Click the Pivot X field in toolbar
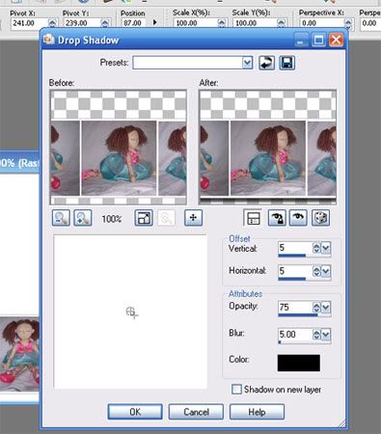Viewport: 381px width, 434px height. tap(29, 23)
